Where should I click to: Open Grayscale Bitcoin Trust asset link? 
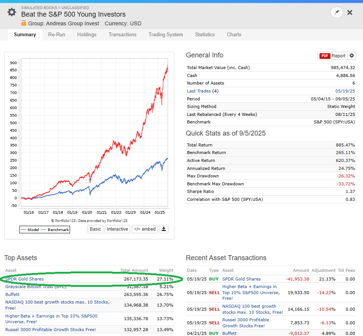tap(36, 287)
